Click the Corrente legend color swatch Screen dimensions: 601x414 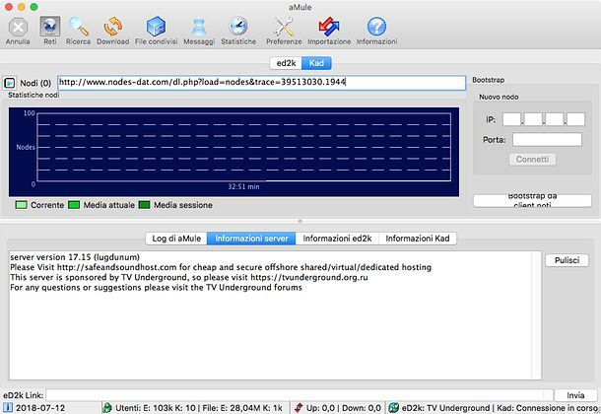[21, 205]
